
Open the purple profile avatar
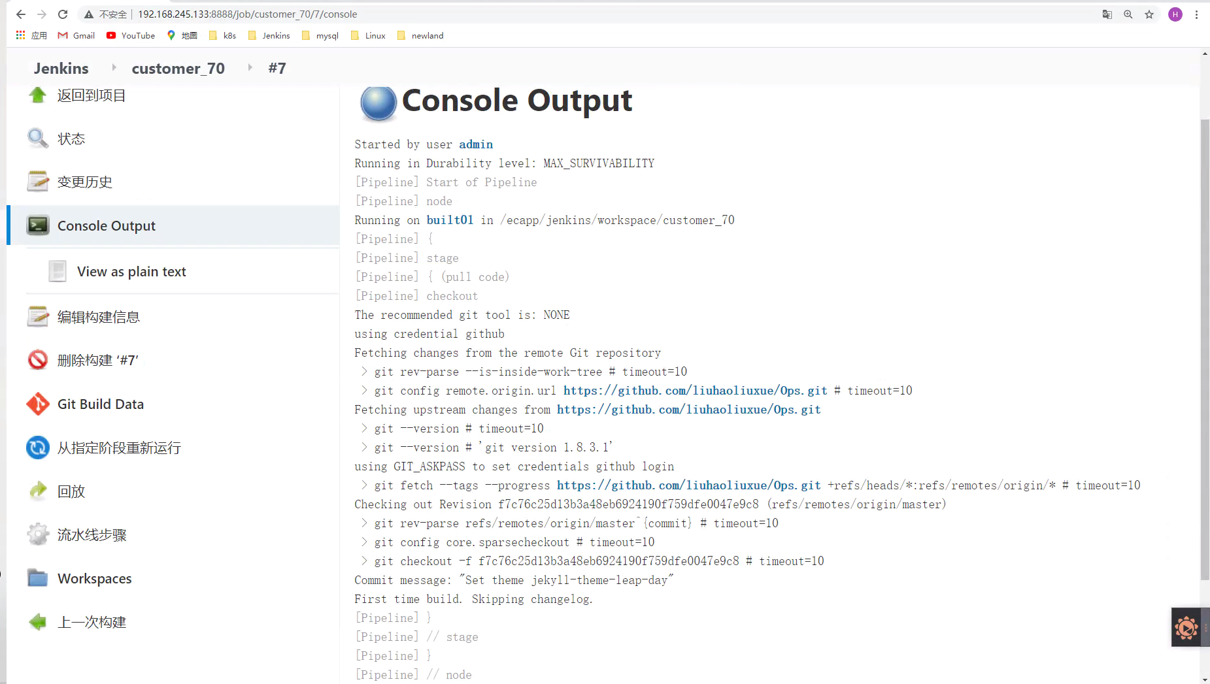(1175, 14)
